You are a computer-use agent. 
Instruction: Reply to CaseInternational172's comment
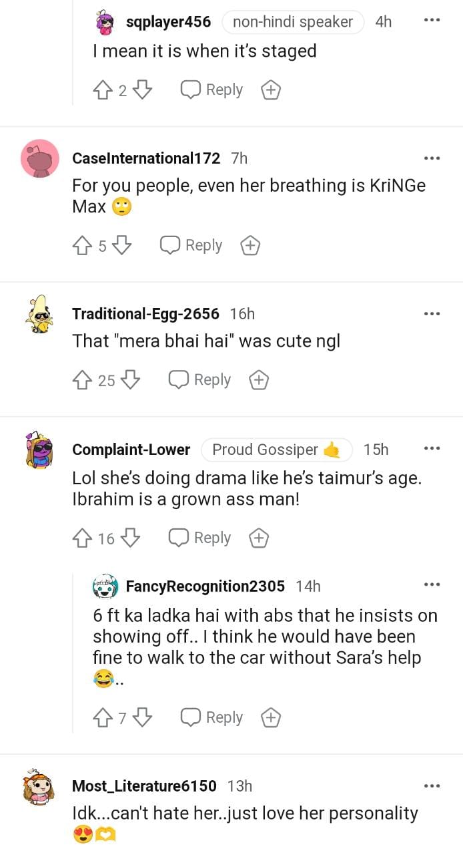(191, 246)
